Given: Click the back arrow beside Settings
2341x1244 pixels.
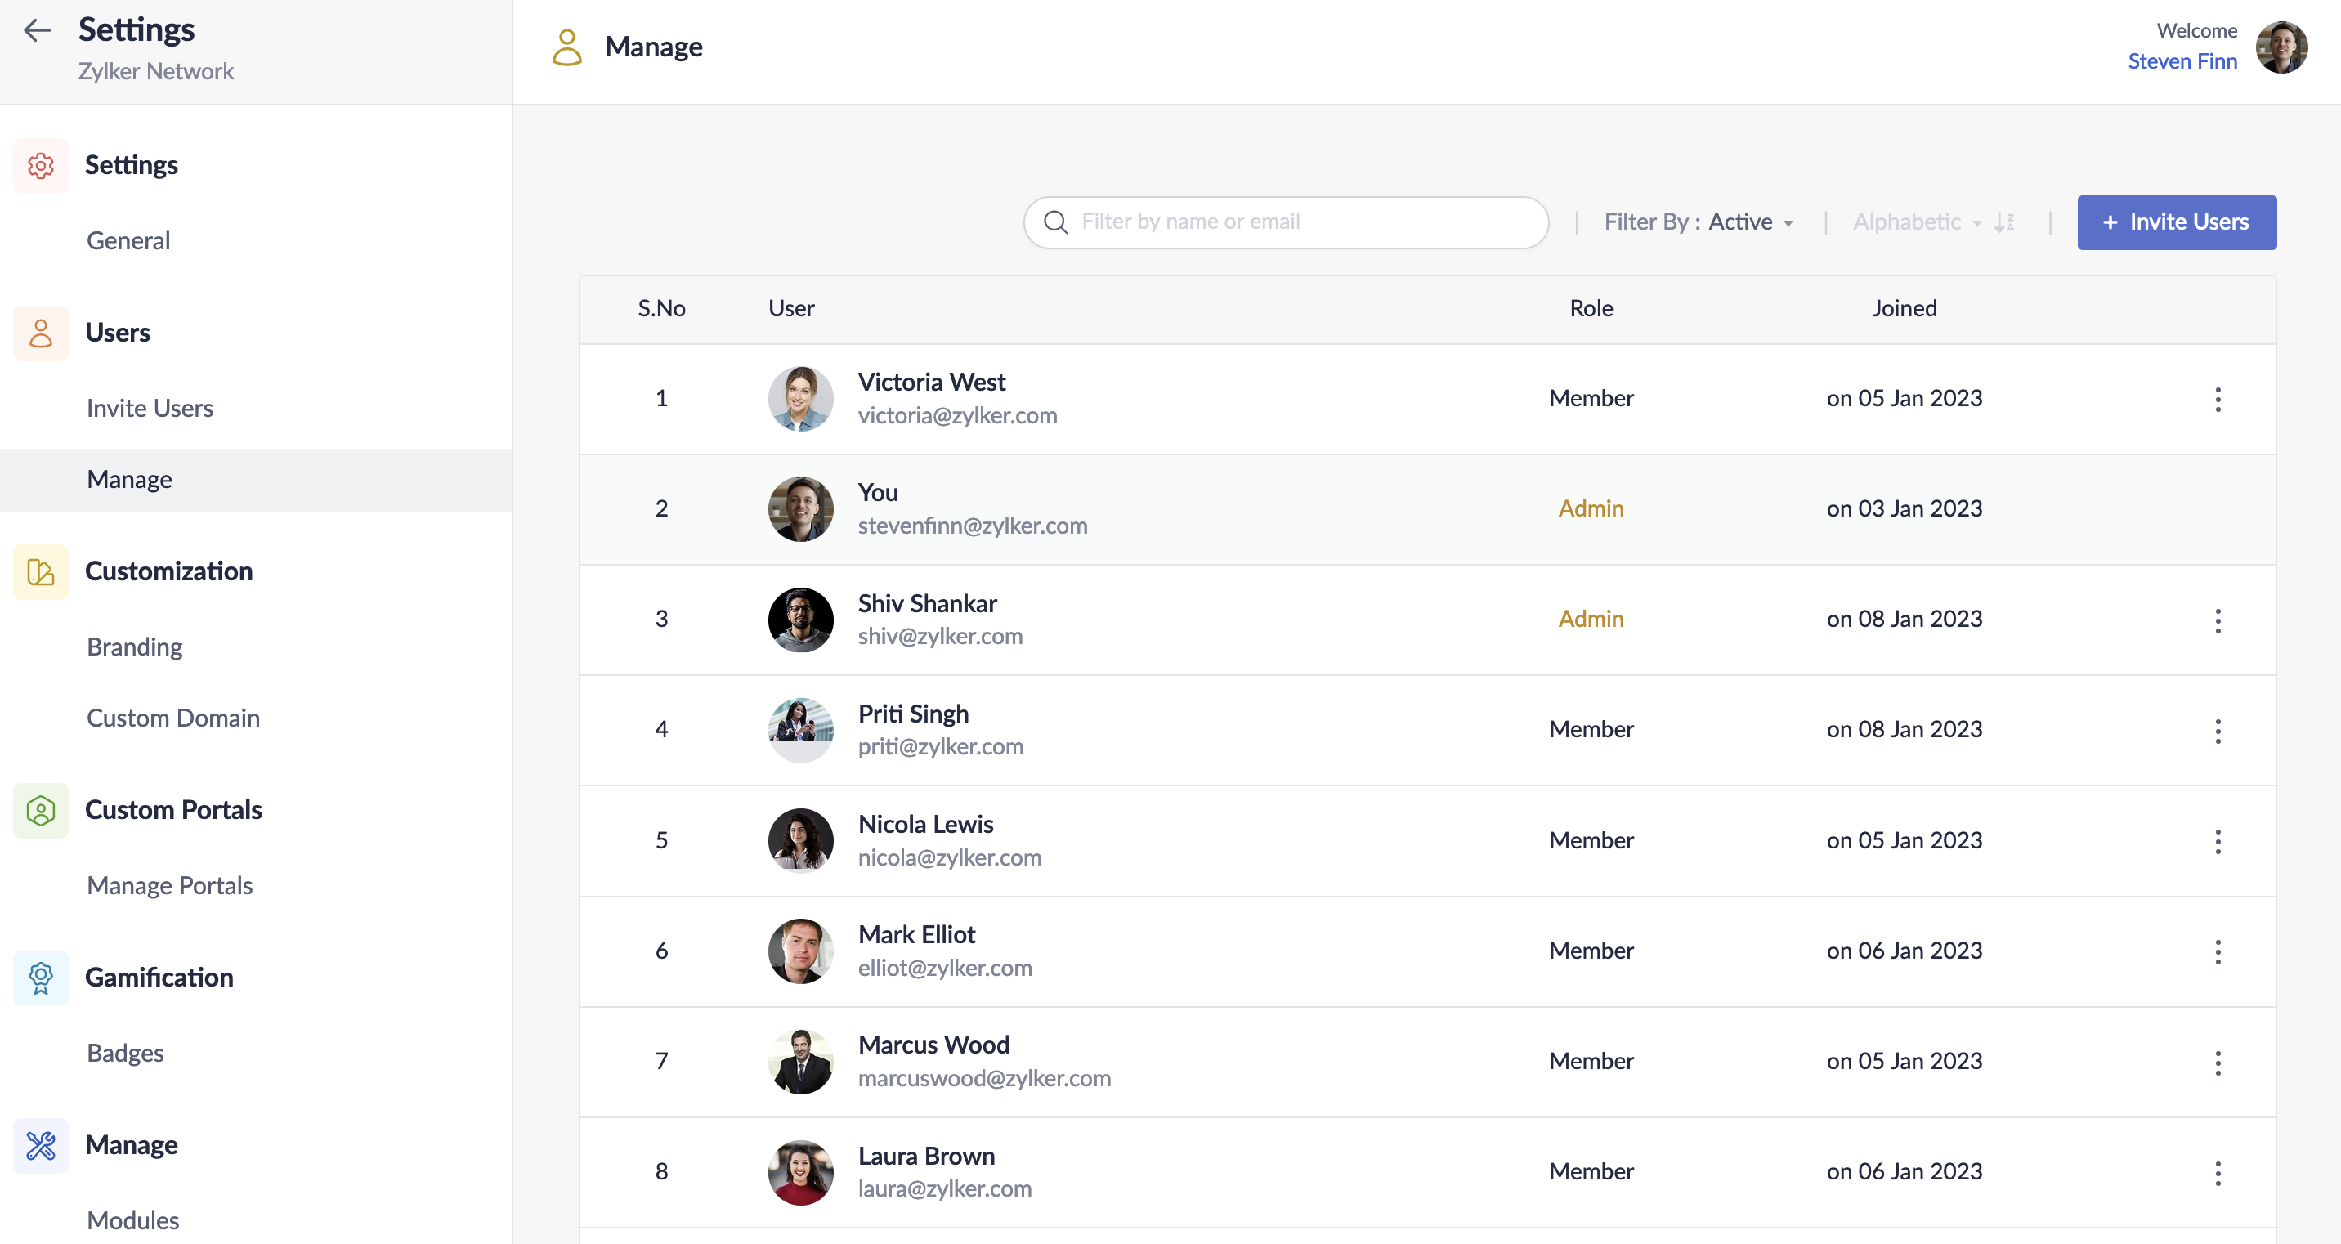Looking at the screenshot, I should click(38, 30).
